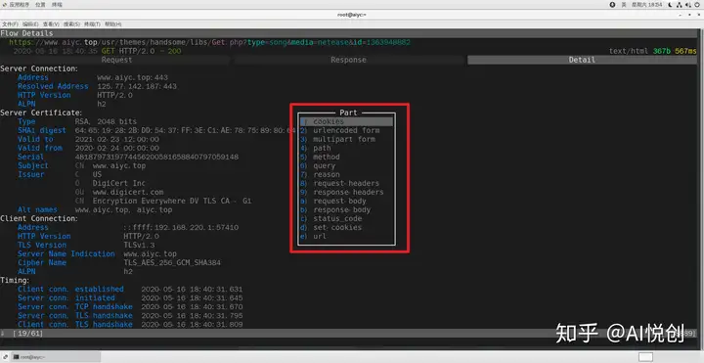The width and height of the screenshot is (704, 363).
Task: Click the 'Alt names' label
Action: point(37,209)
